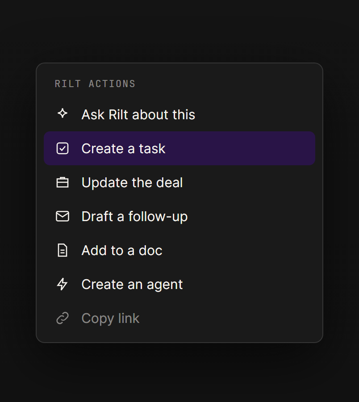Click the chain link icon for Copy link
The image size is (359, 402).
[x=63, y=318]
